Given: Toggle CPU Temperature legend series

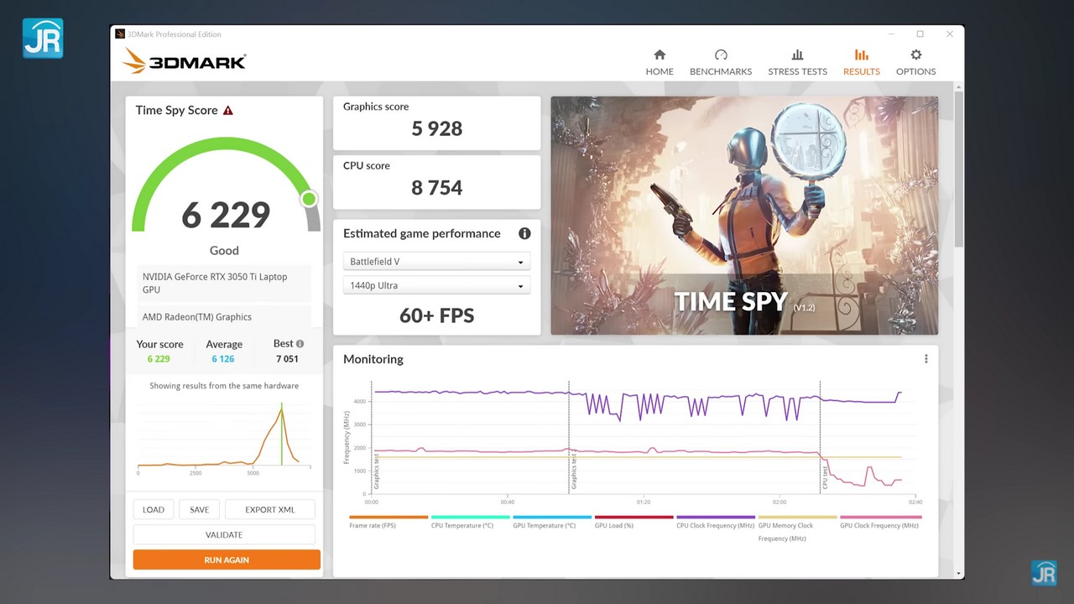Looking at the screenshot, I should [470, 525].
